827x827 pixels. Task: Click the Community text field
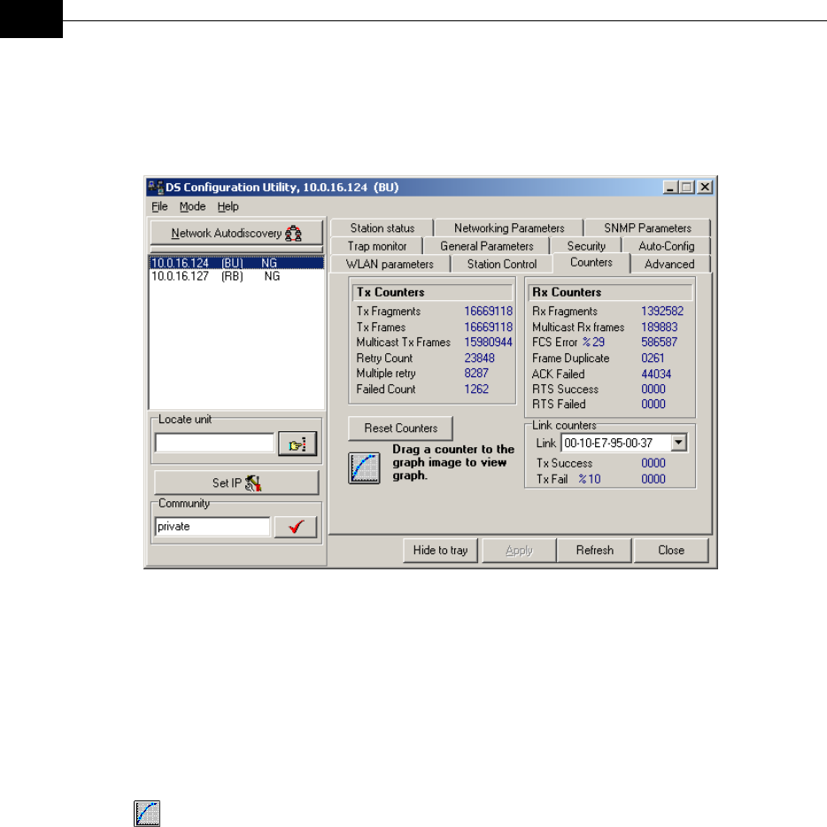pos(213,527)
